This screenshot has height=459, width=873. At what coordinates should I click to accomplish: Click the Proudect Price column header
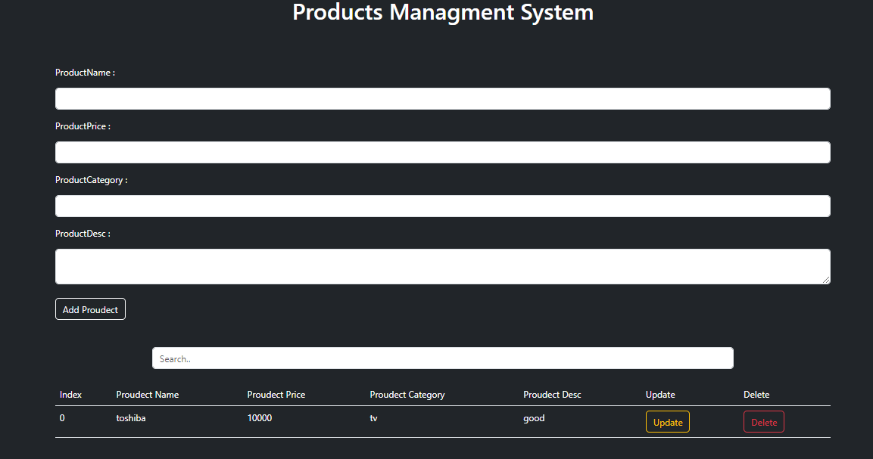276,395
